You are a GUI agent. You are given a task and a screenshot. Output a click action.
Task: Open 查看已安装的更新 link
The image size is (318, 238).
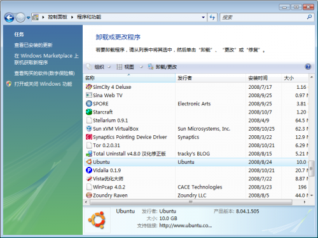(x=33, y=45)
